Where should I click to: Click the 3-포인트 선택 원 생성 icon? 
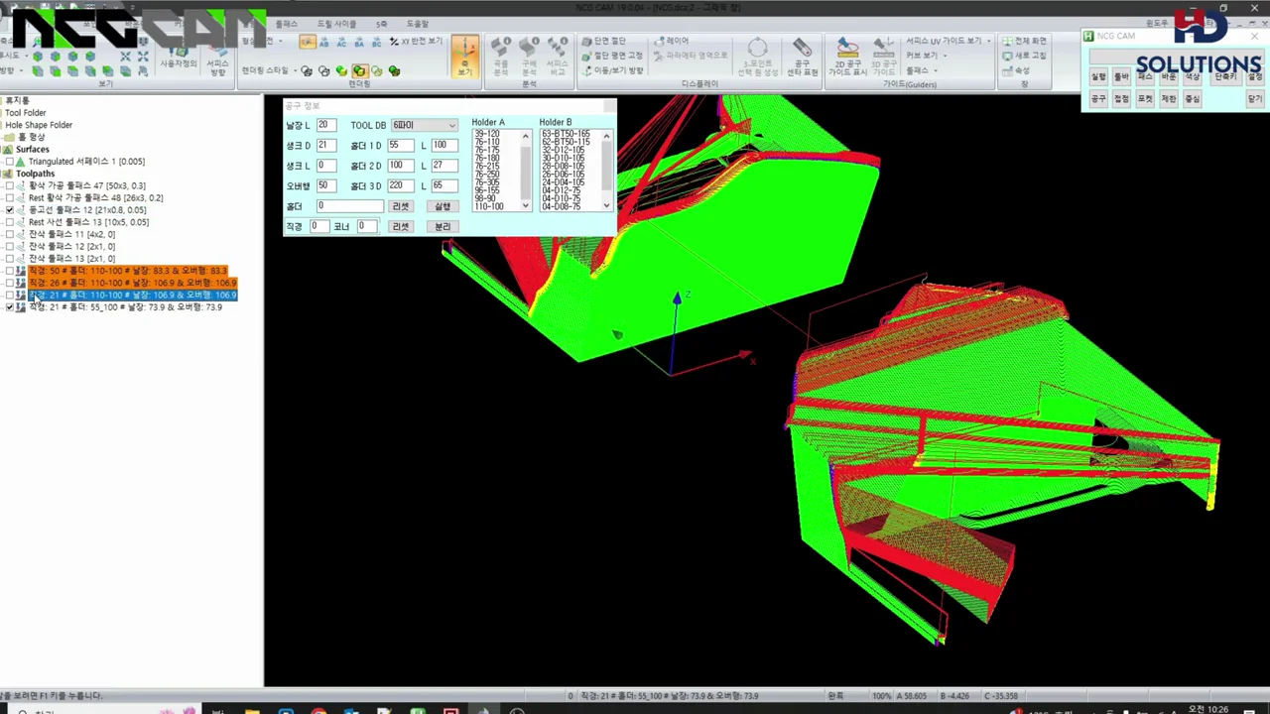coord(757,58)
